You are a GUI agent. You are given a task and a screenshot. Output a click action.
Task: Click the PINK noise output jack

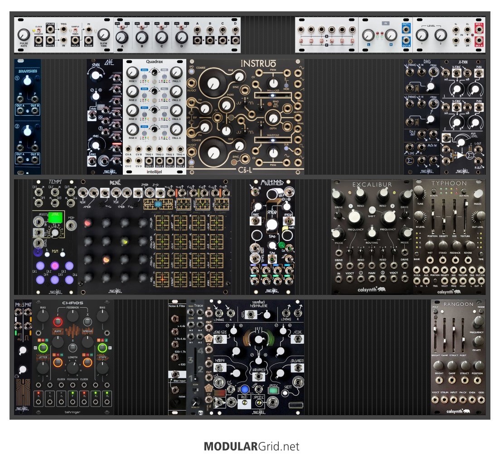(39, 40)
